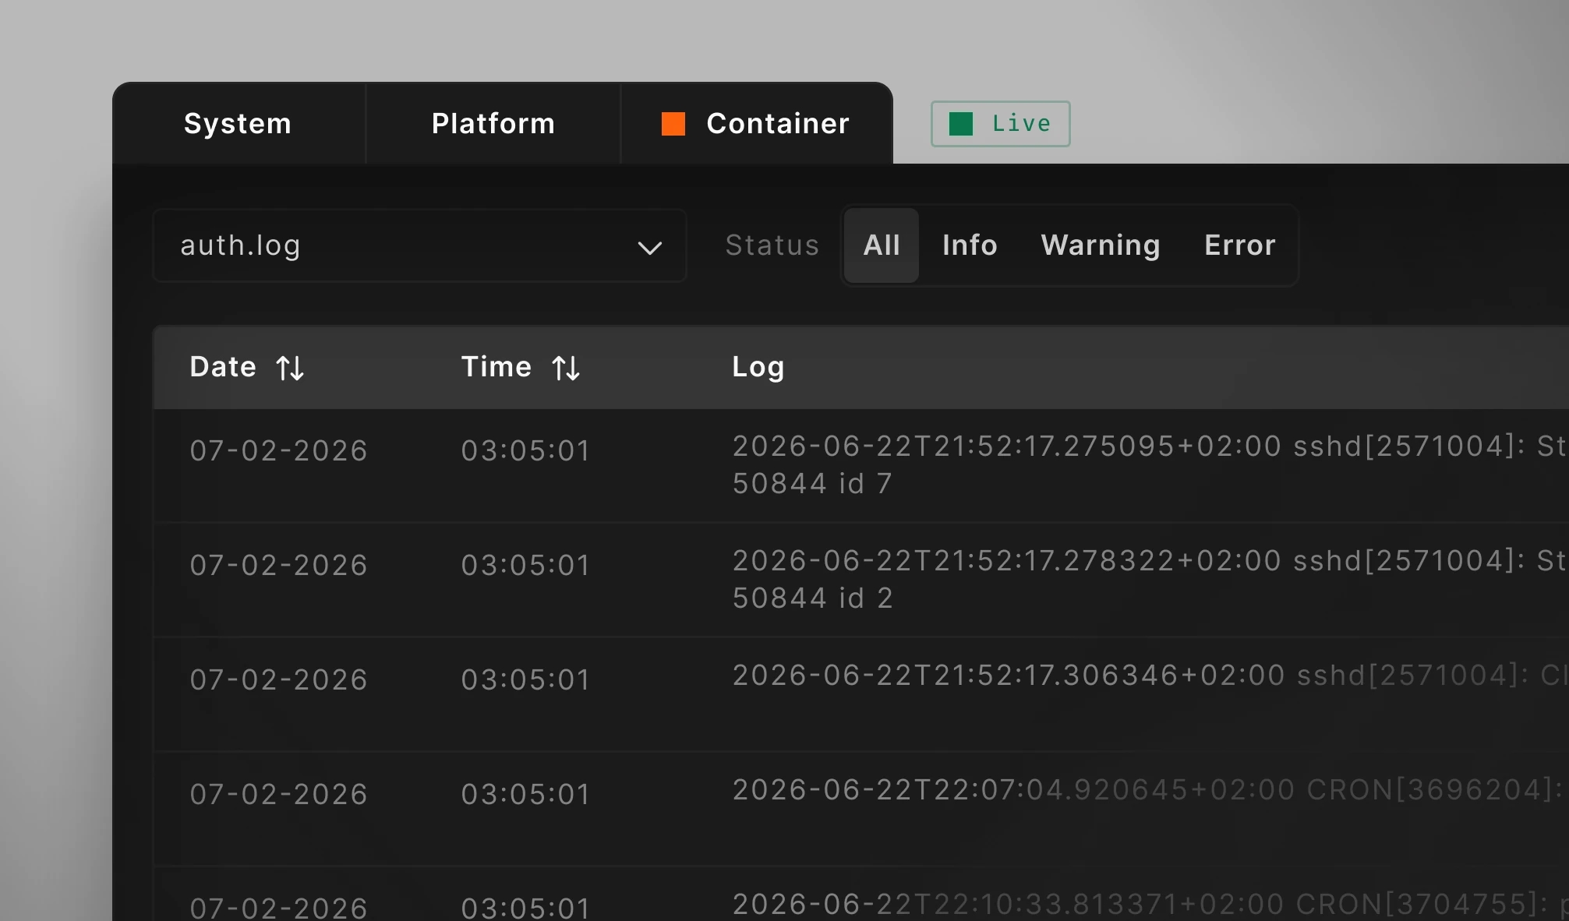Screen dimensions: 1569x921
Task: Select the All status filter
Action: pos(882,245)
